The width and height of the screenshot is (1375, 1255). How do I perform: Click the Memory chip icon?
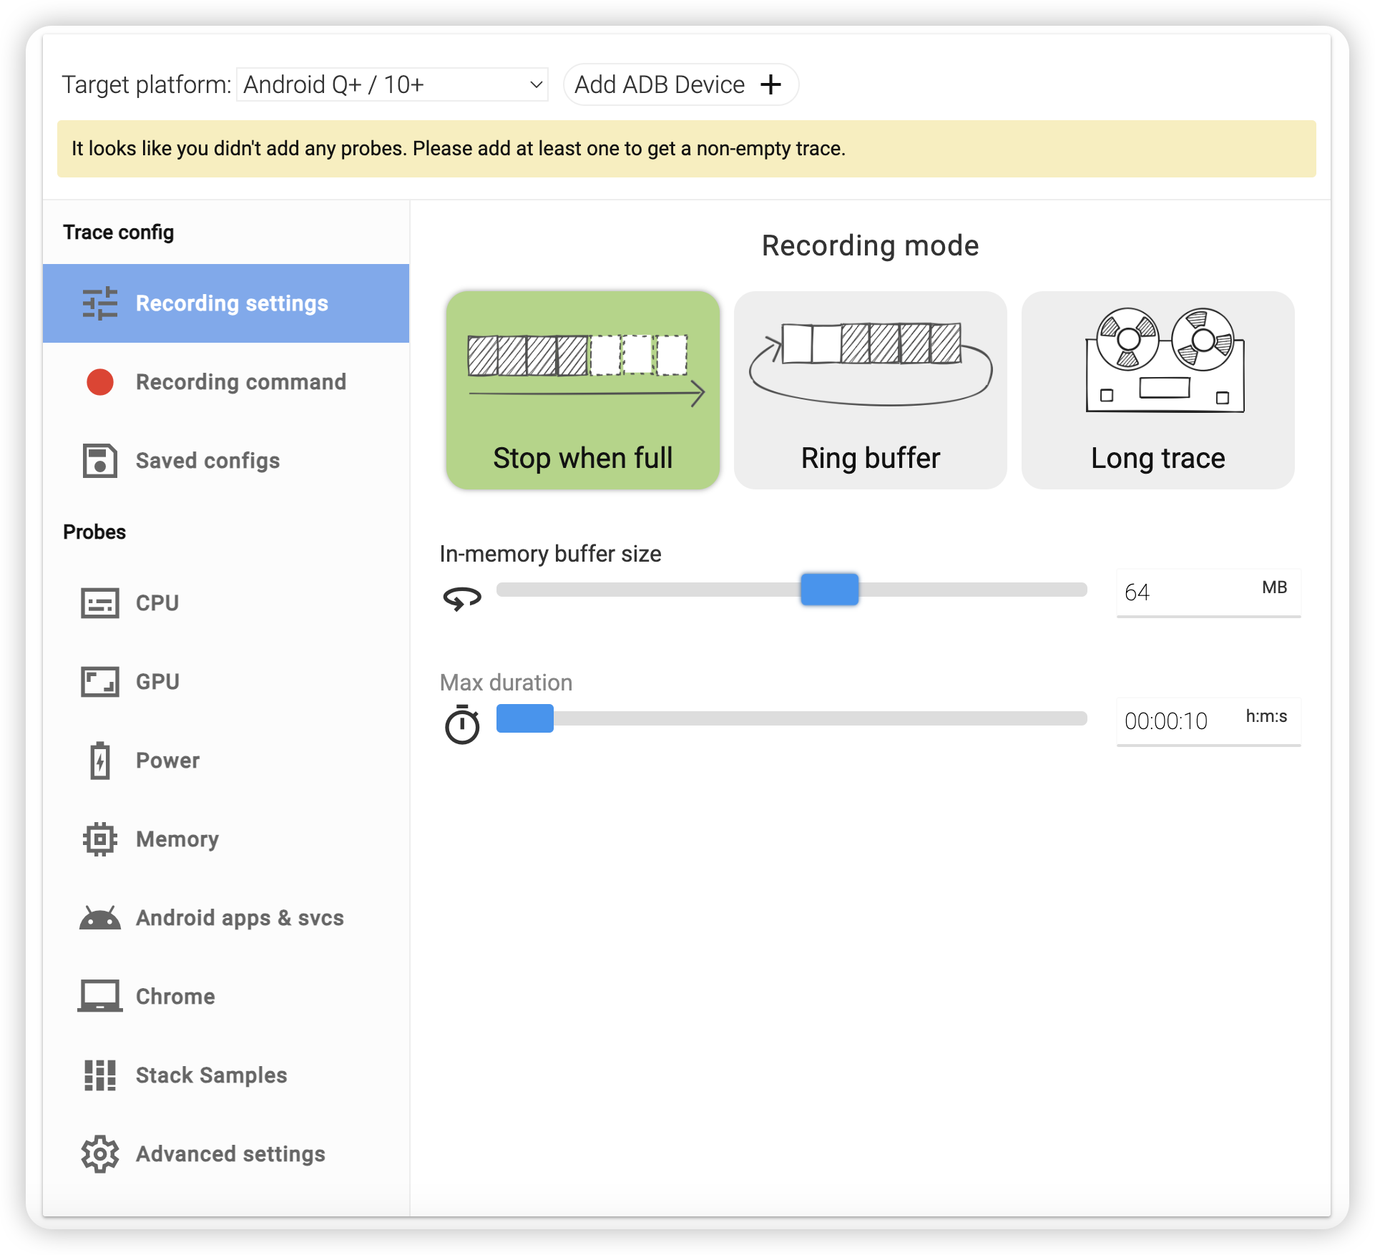(99, 839)
